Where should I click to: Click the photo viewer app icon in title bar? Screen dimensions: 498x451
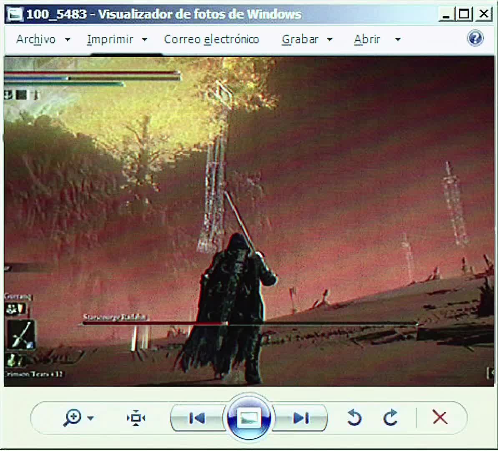coord(15,14)
